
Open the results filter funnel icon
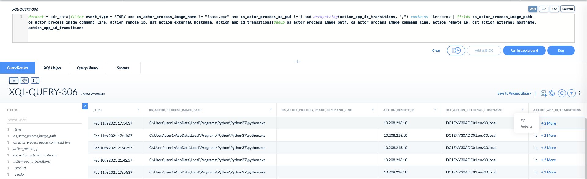[x=571, y=93]
